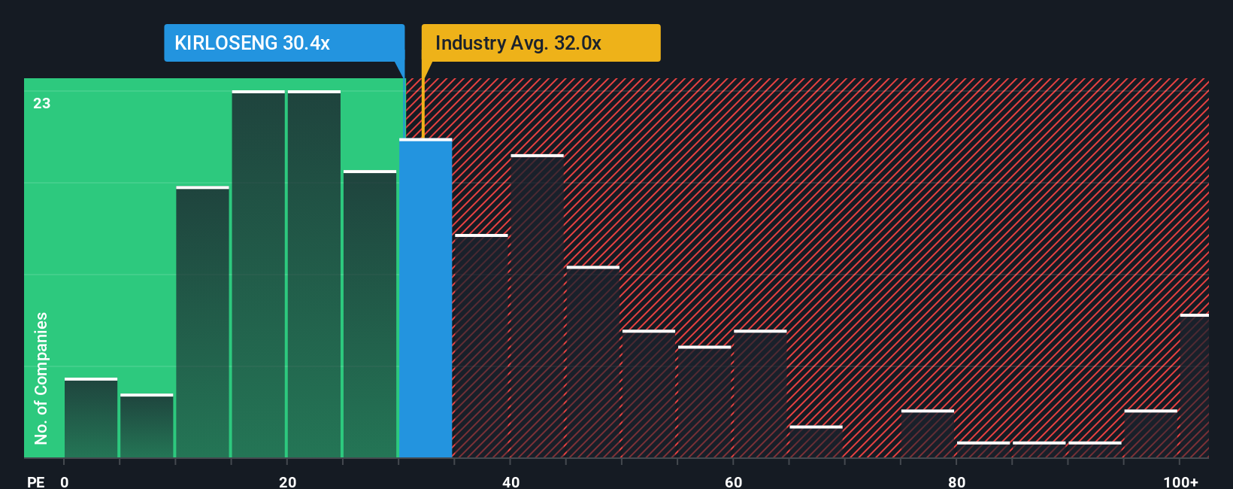Click the bar for PE 50-55

tap(649, 393)
